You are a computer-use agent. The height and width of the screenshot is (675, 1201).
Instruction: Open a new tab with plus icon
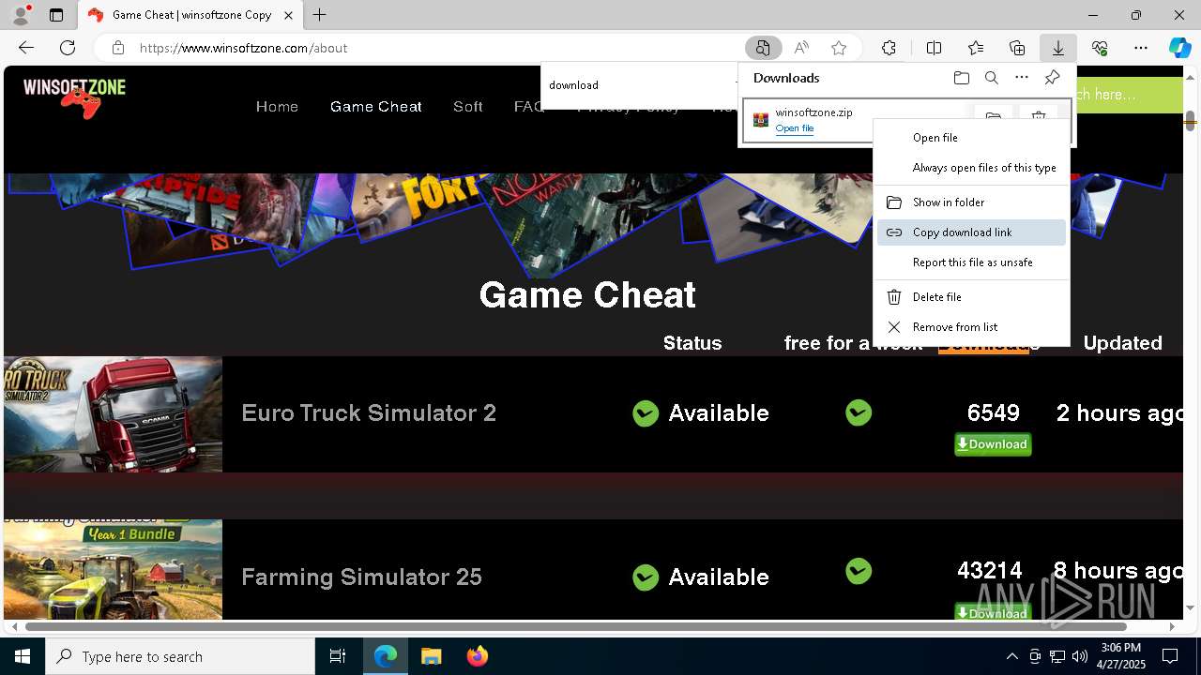[320, 15]
